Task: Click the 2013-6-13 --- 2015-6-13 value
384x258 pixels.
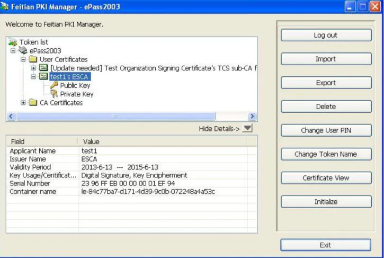Action: 120,167
